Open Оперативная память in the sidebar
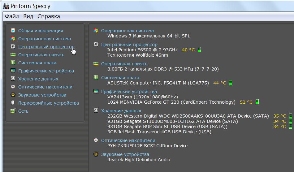294x172 pixels. [41, 55]
